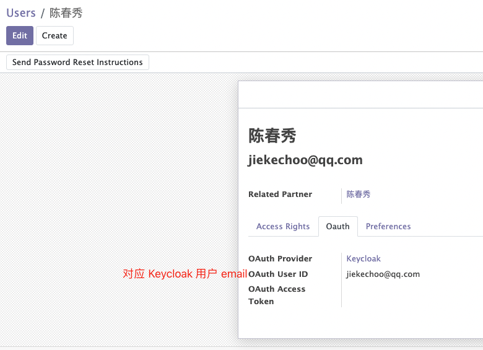
Task: Click the OAuth User ID value jiekechoo@qq.com
Action: [383, 274]
